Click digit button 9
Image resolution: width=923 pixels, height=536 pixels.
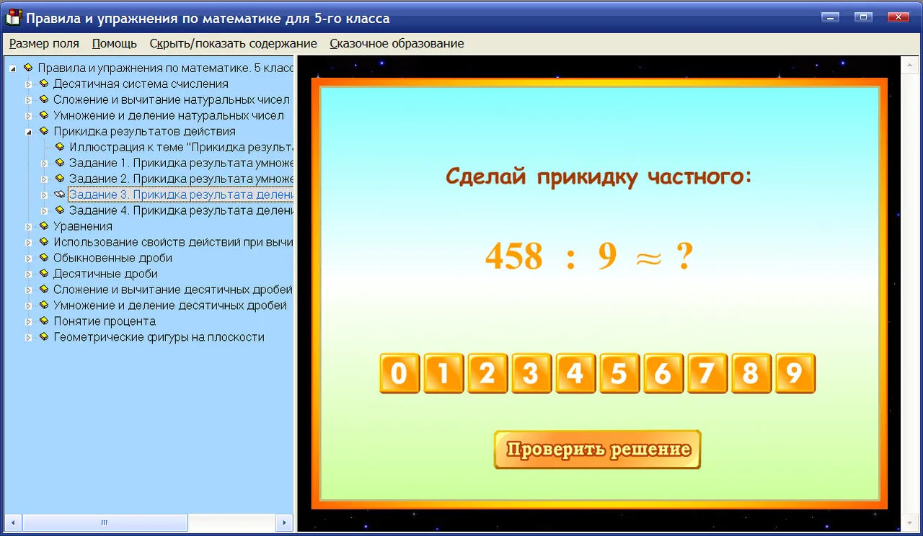(x=795, y=373)
